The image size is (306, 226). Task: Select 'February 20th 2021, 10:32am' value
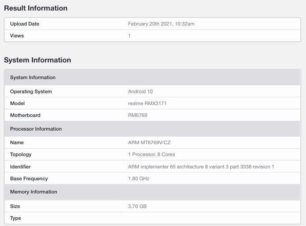click(x=161, y=24)
